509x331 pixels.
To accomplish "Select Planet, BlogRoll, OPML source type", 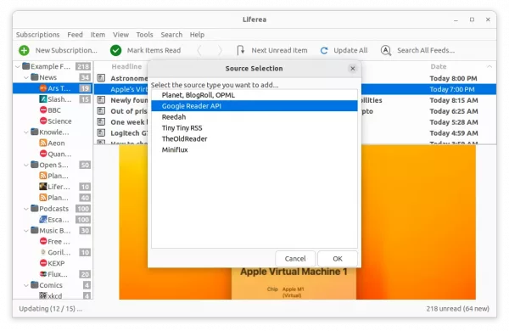I will (255, 95).
